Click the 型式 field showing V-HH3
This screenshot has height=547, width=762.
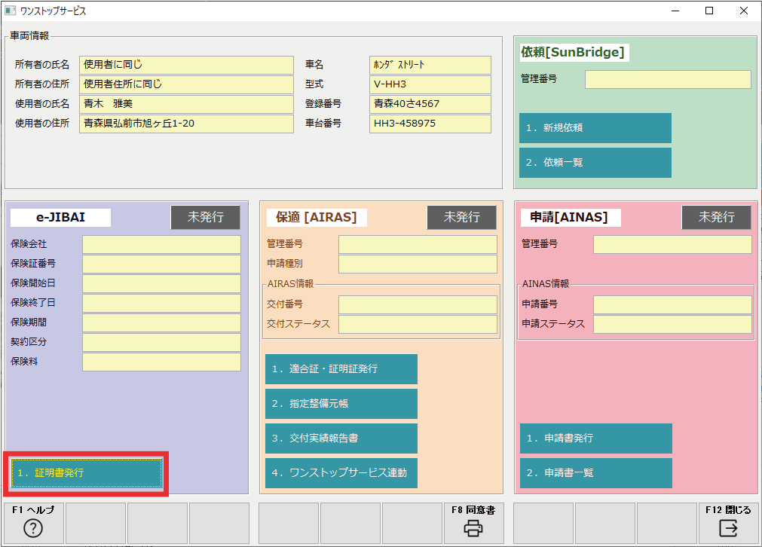tap(430, 84)
